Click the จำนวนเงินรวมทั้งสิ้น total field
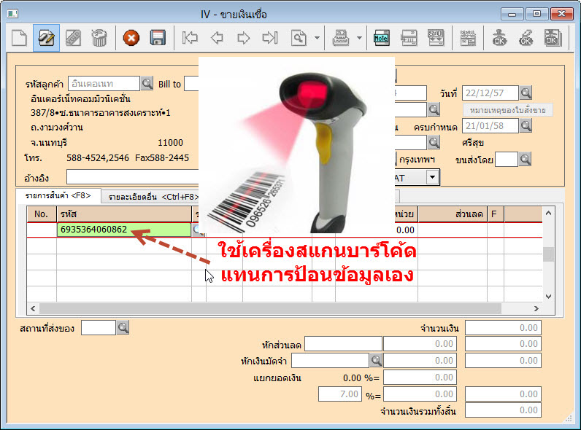 point(503,410)
